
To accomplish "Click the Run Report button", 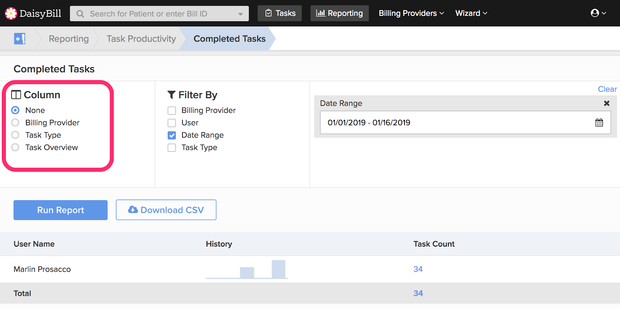I will pyautogui.click(x=60, y=210).
